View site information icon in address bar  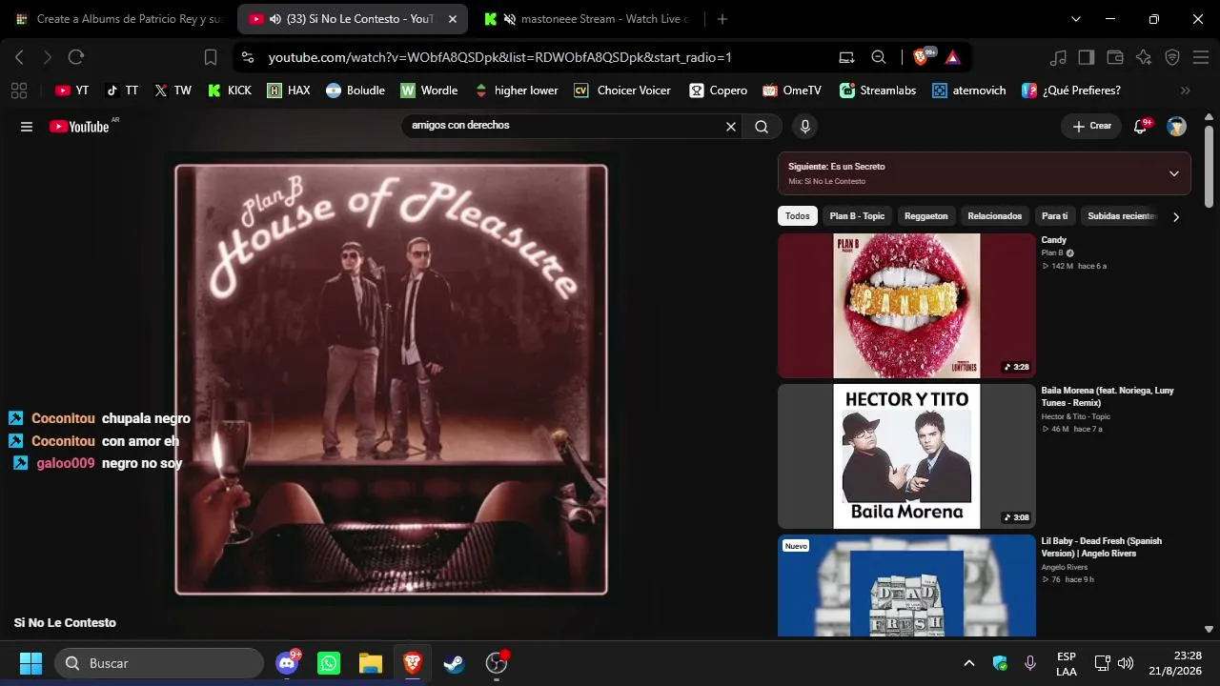[x=248, y=57]
